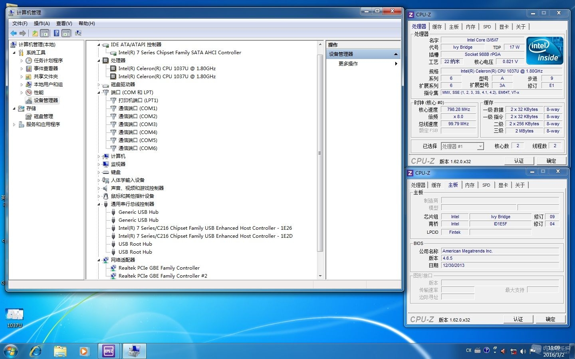Viewport: 575px width, 359px height.
Task: Expand sound, video and game controllers node
Action: pos(99,188)
